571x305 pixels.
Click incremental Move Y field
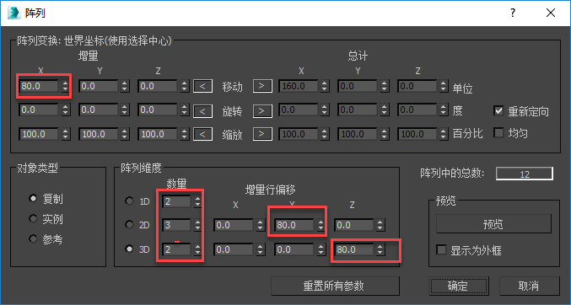click(x=99, y=86)
